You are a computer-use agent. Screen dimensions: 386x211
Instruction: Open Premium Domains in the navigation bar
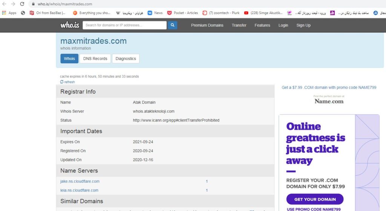point(207,25)
